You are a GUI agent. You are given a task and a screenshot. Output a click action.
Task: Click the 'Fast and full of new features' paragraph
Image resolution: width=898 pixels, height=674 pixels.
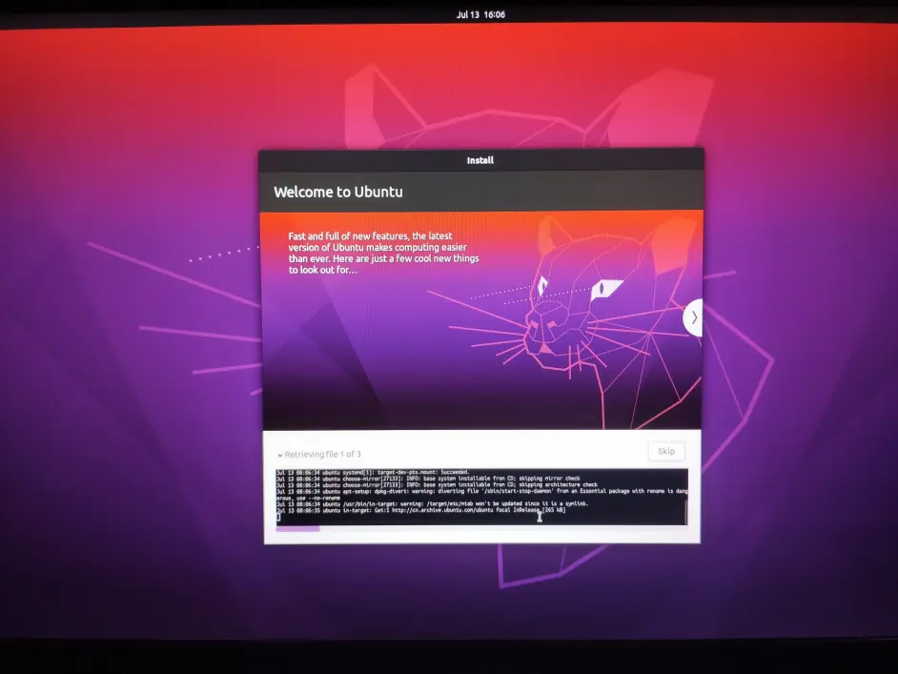[x=383, y=253]
